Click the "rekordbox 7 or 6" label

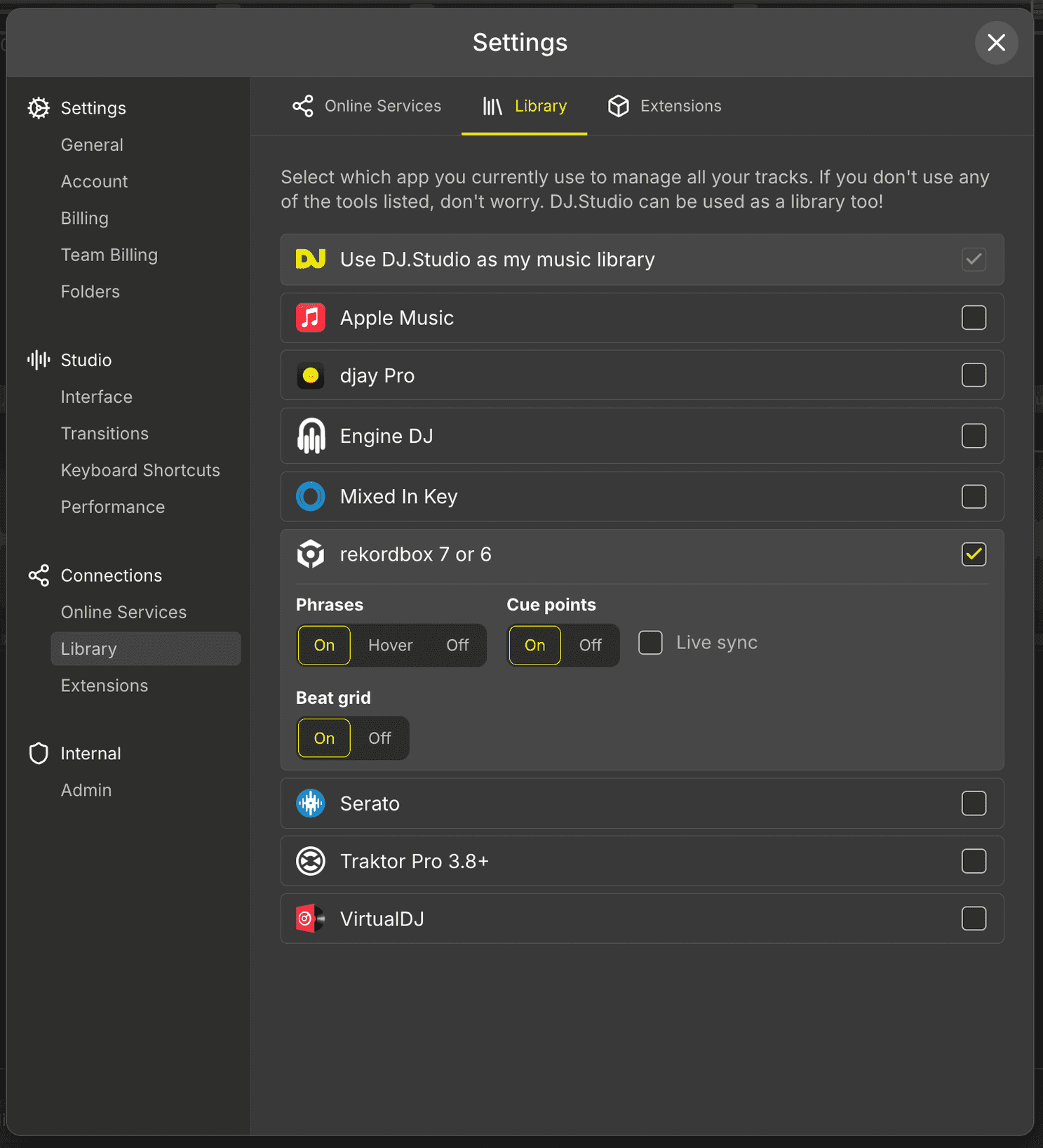[415, 554]
